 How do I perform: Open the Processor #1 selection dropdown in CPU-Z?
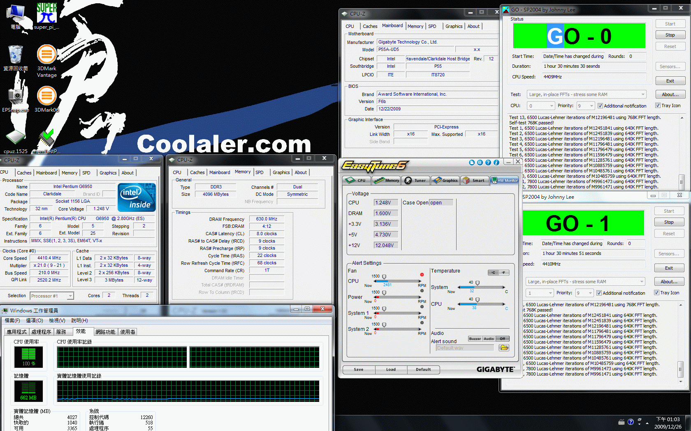point(52,296)
